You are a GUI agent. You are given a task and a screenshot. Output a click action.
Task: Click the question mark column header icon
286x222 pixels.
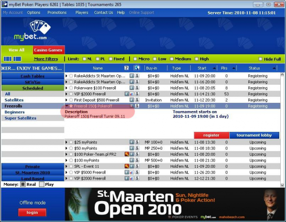click(126, 68)
